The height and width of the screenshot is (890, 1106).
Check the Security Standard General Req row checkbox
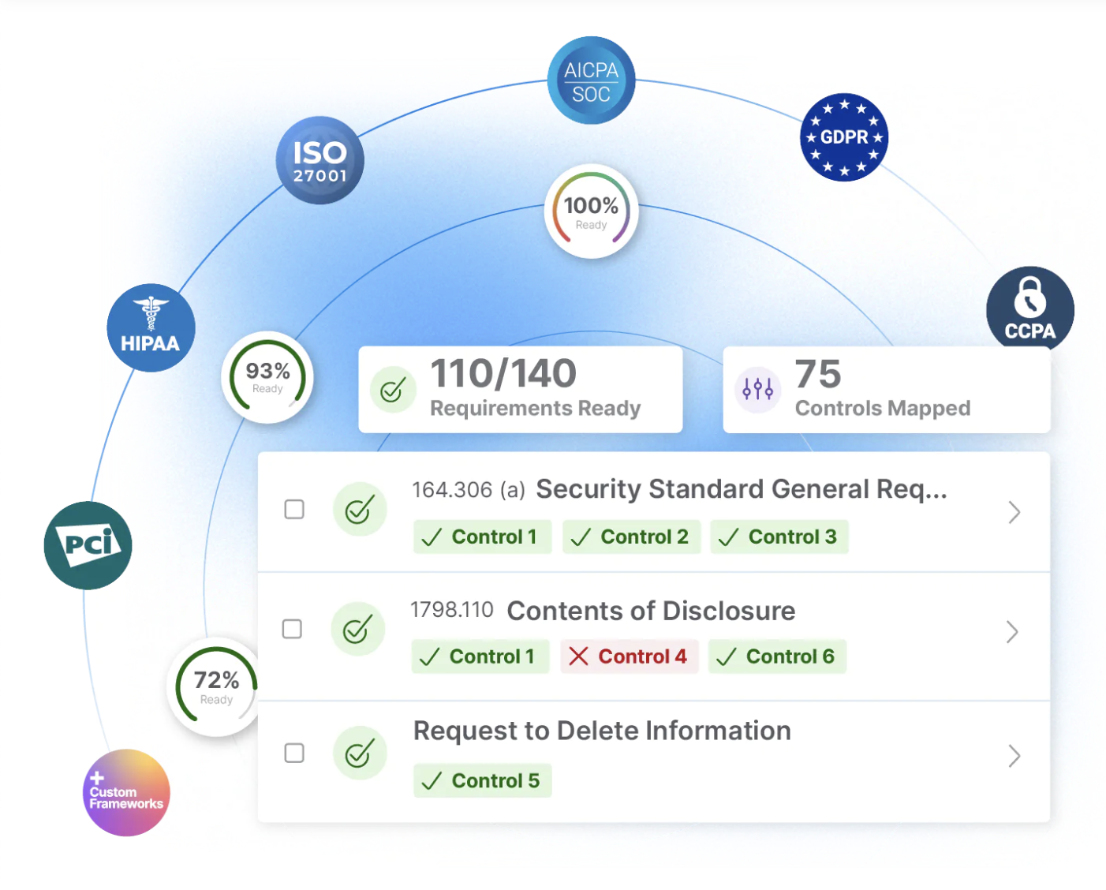[294, 509]
